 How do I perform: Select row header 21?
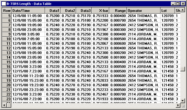(7, 90)
